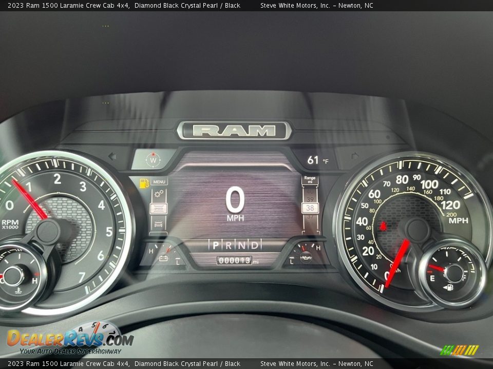The width and height of the screenshot is (493, 369).
Task: Pick the range value 39
Action: tap(310, 199)
